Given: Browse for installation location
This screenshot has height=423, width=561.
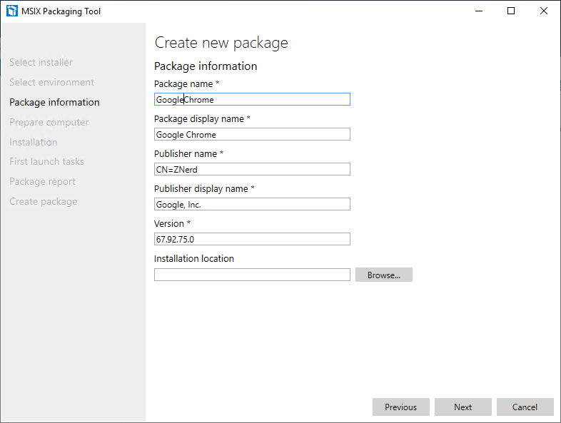Looking at the screenshot, I should (x=383, y=275).
